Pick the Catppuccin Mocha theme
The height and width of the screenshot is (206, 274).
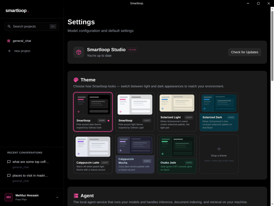135,154
